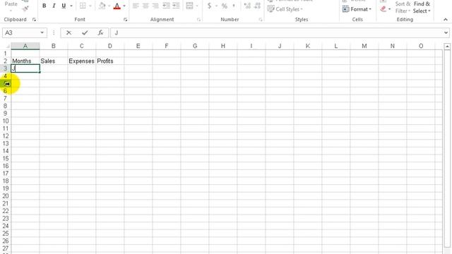Click the Months cell
Image resolution: width=452 pixels, height=254 pixels.
click(x=25, y=61)
